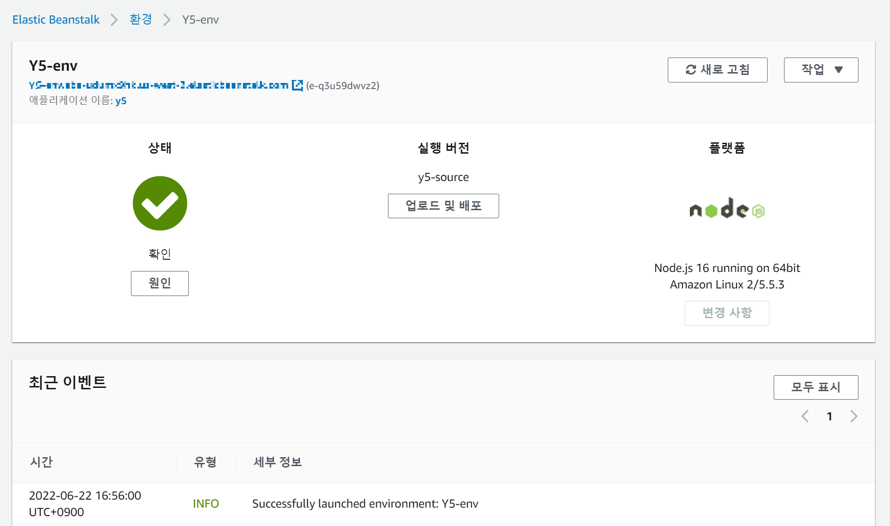Show all events with 모두 표시
Screen dimensions: 890x526
coord(816,387)
